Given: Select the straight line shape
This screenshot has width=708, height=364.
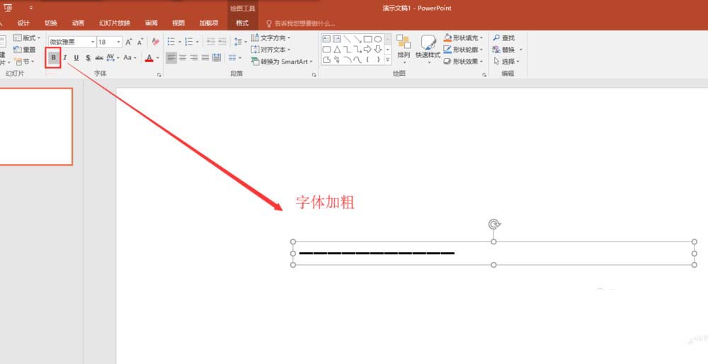Looking at the screenshot, I should [347, 39].
